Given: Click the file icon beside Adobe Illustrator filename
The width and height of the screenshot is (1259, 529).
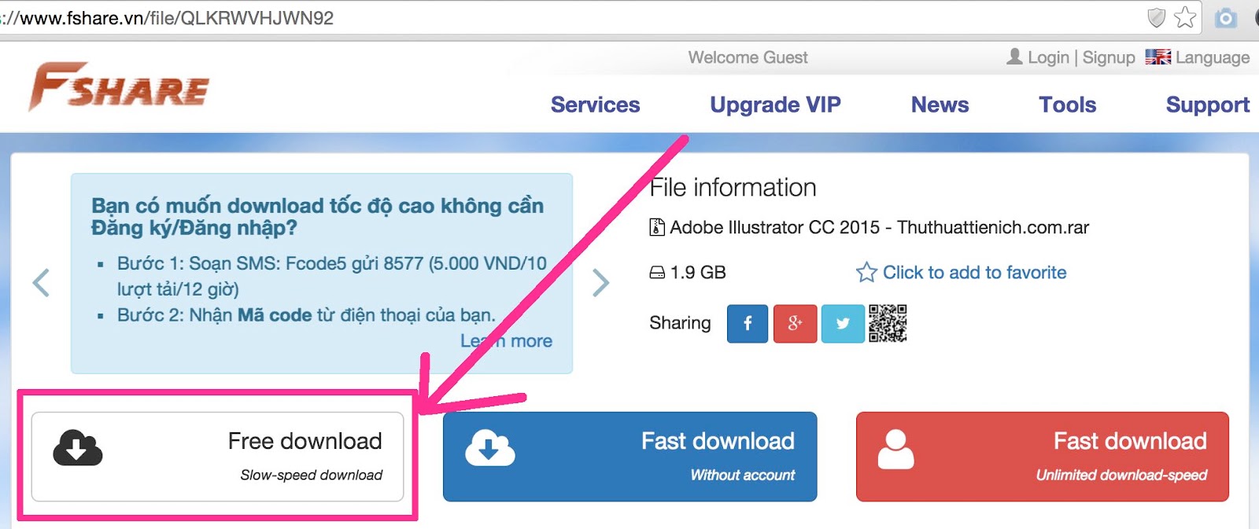Looking at the screenshot, I should tap(657, 227).
